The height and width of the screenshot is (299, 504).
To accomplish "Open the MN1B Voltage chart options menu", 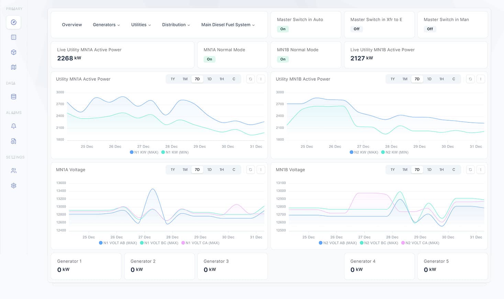I will click(481, 170).
